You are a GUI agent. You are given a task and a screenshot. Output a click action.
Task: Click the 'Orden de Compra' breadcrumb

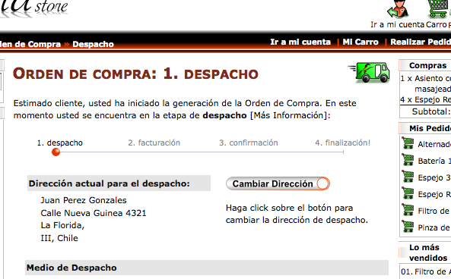(x=30, y=44)
